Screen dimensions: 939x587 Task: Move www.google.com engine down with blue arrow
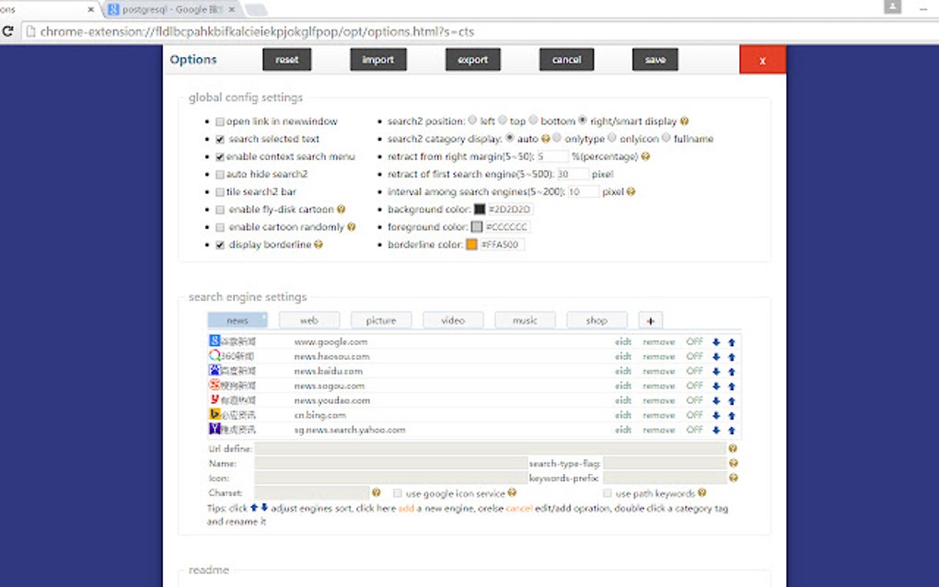tap(716, 340)
